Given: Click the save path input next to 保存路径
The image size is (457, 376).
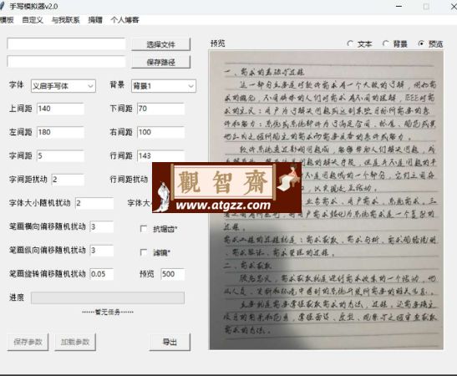Looking at the screenshot, I should click(x=67, y=62).
